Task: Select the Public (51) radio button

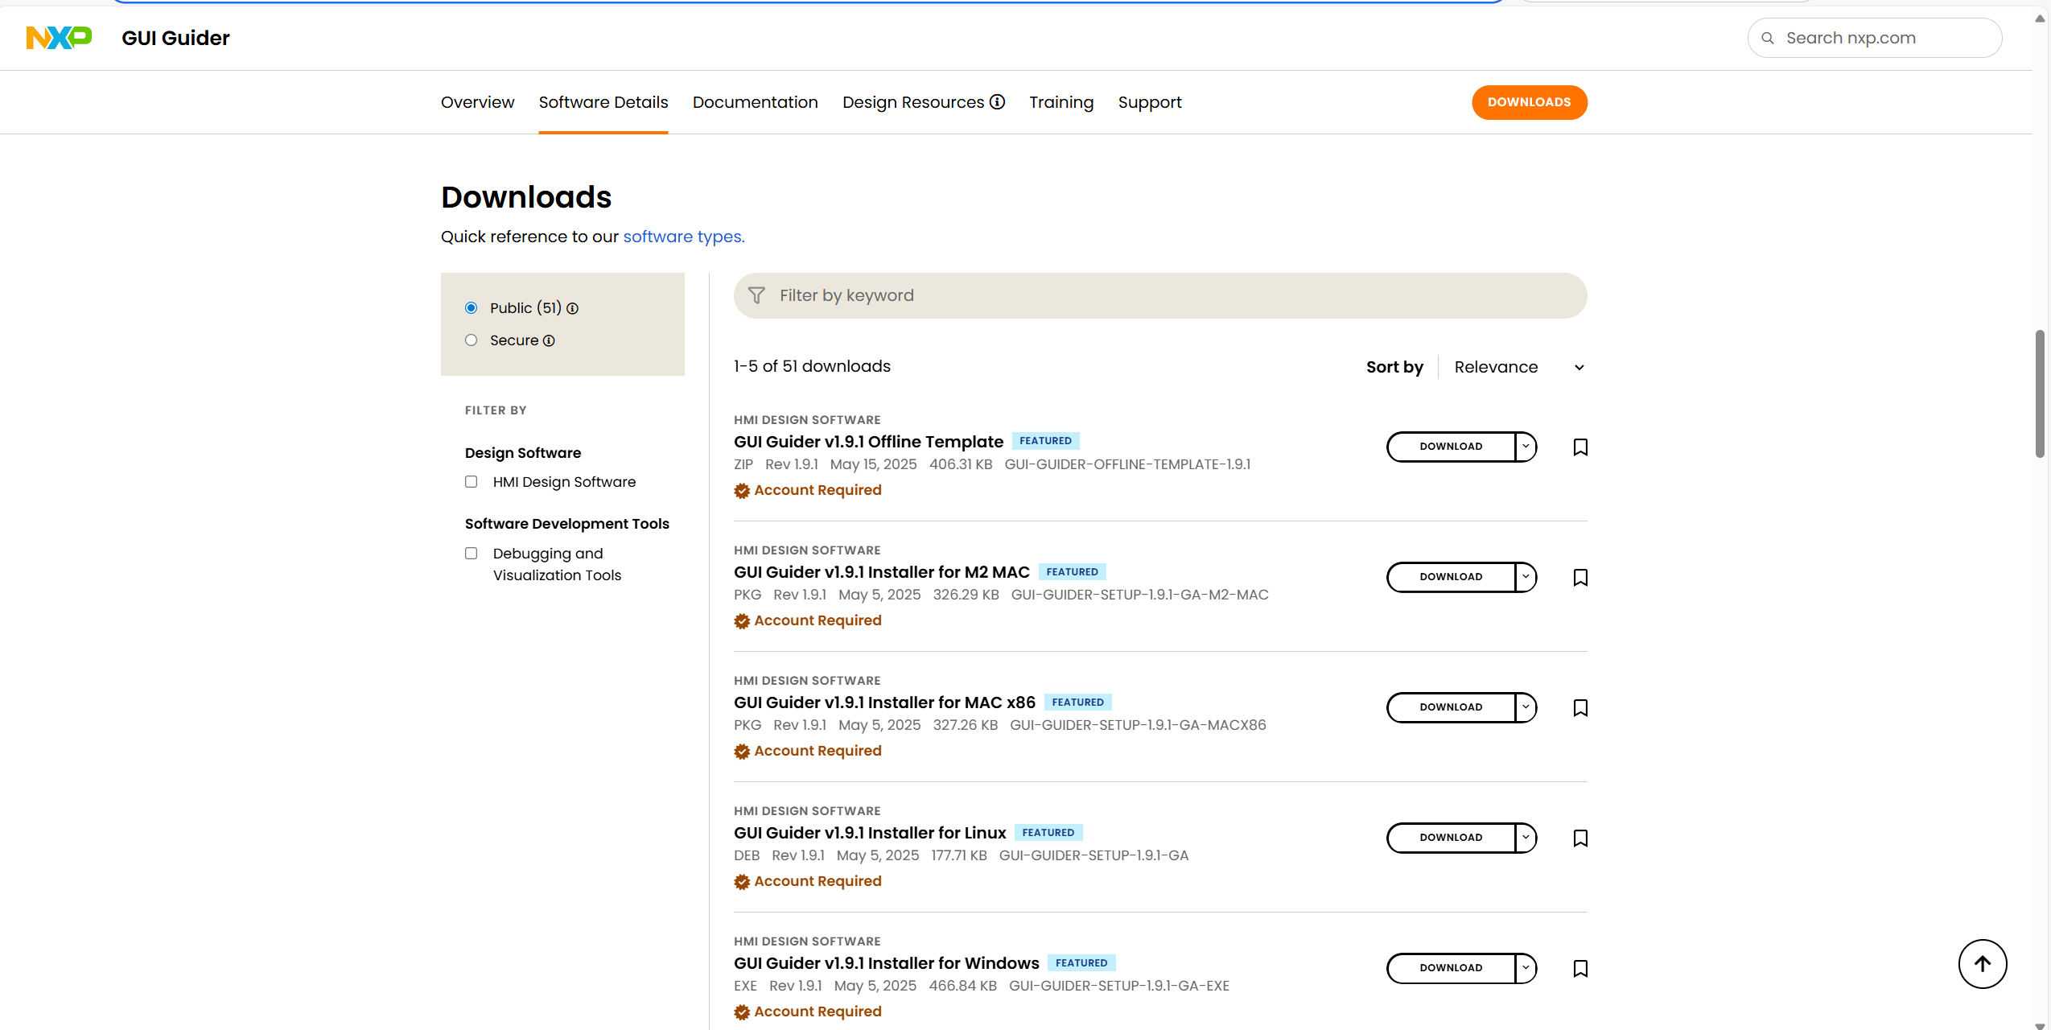Action: pos(472,308)
